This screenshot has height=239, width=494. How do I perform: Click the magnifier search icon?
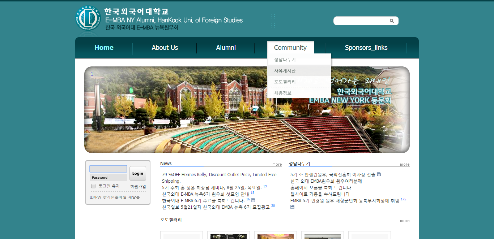392,21
